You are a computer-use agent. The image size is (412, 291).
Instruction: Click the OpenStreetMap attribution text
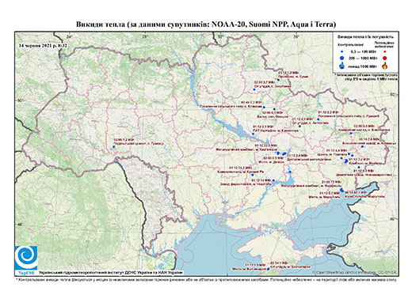pyautogui.click(x=354, y=272)
